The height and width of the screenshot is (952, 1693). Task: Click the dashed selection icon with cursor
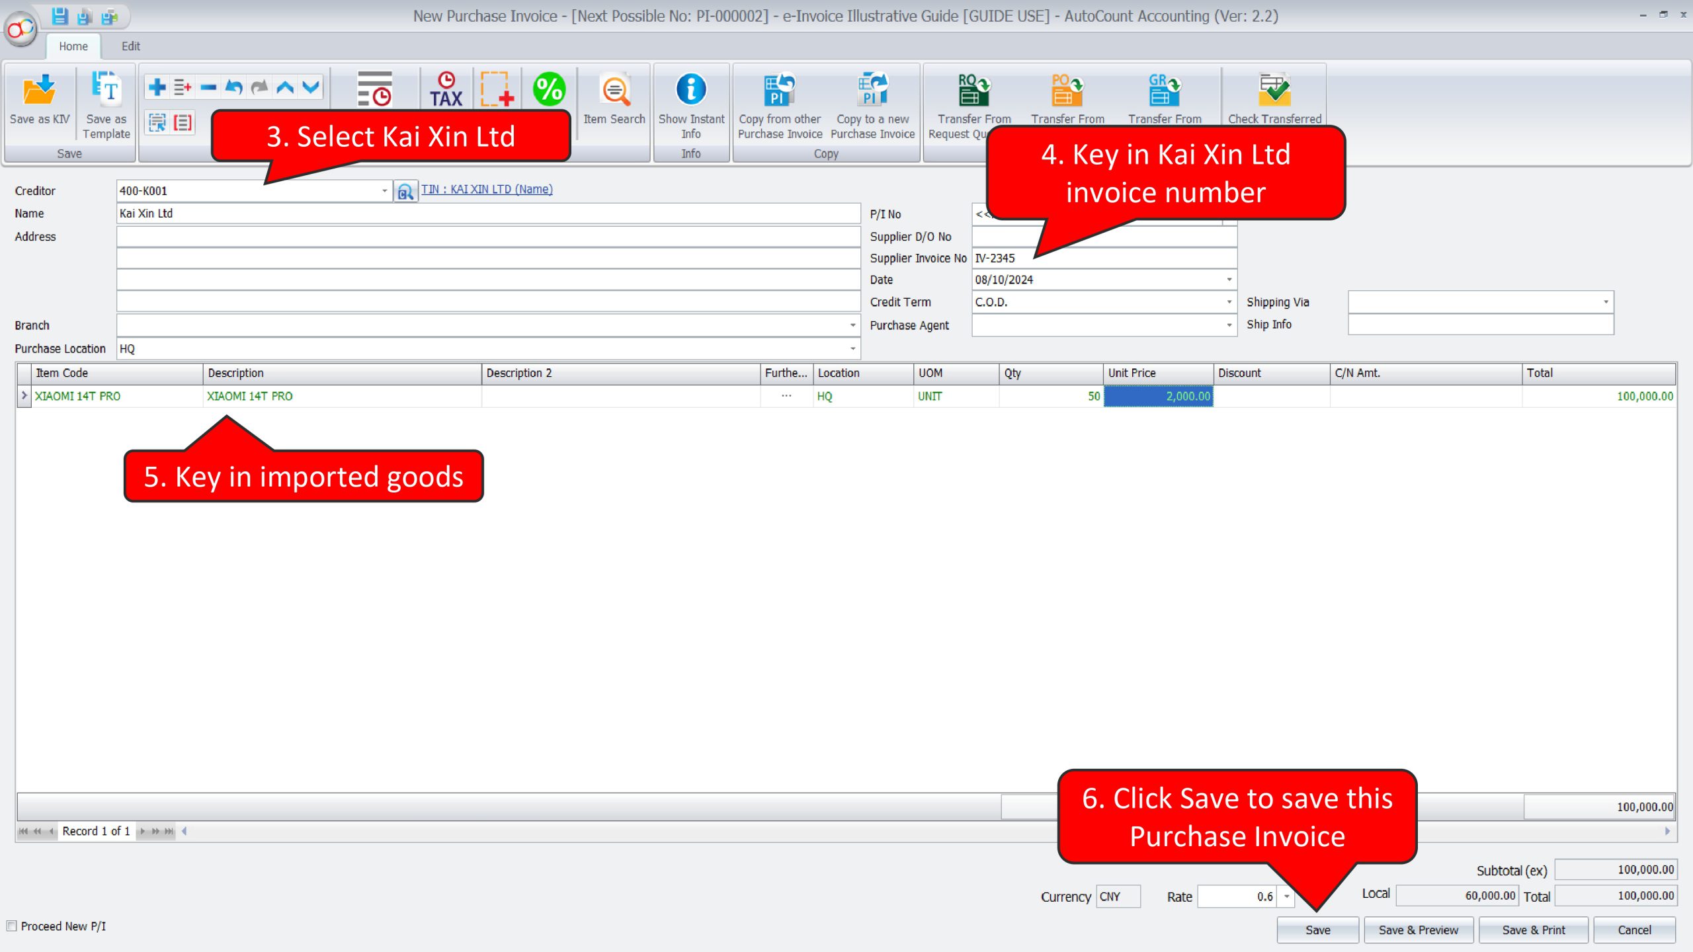[x=157, y=122]
